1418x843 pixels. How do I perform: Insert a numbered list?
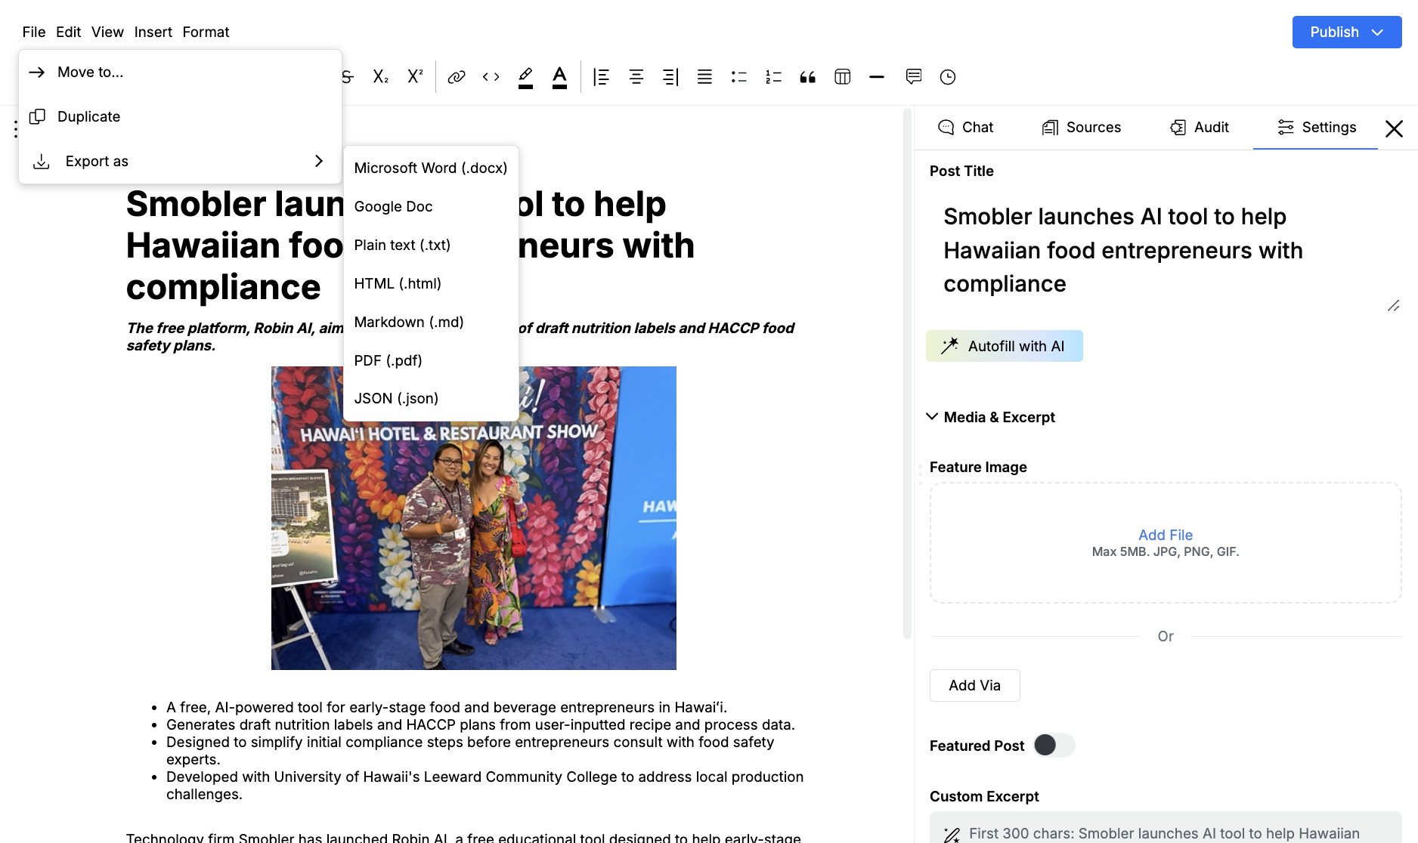point(773,77)
